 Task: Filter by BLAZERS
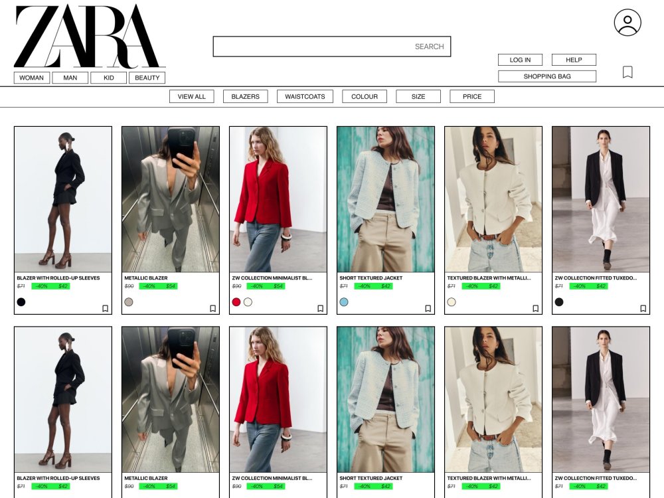click(245, 96)
